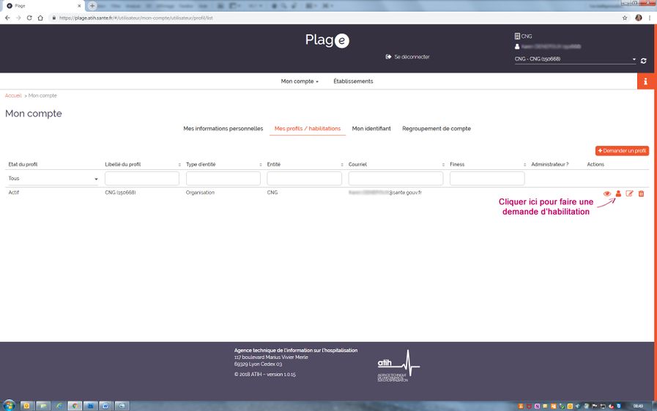Open the CNG - CNG (150668) entity dropdown

575,59
